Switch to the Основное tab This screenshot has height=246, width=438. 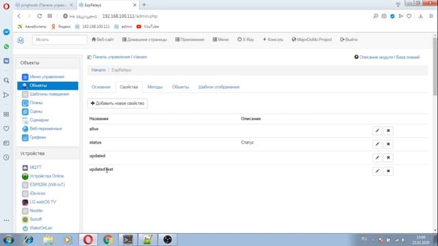tap(101, 87)
